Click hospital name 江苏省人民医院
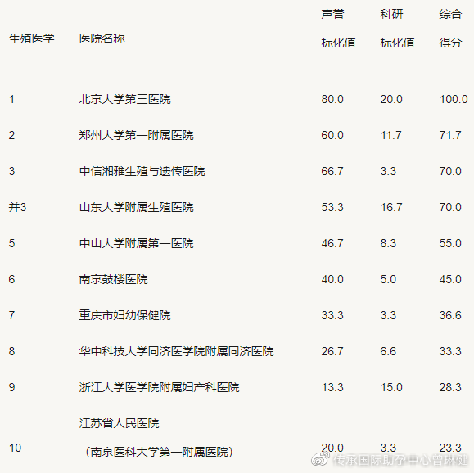 pos(119,423)
